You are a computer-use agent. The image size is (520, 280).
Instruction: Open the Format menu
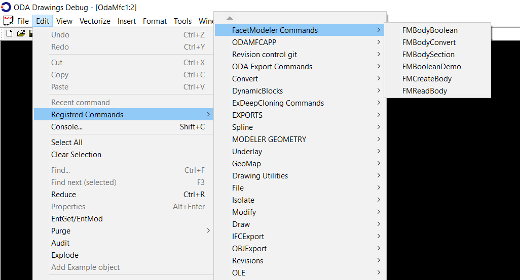click(155, 21)
